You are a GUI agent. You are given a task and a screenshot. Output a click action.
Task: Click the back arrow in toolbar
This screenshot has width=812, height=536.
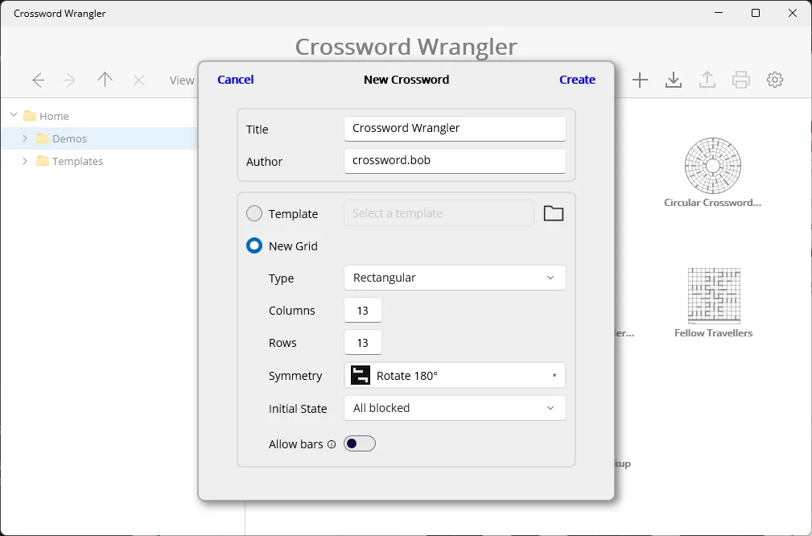(39, 80)
